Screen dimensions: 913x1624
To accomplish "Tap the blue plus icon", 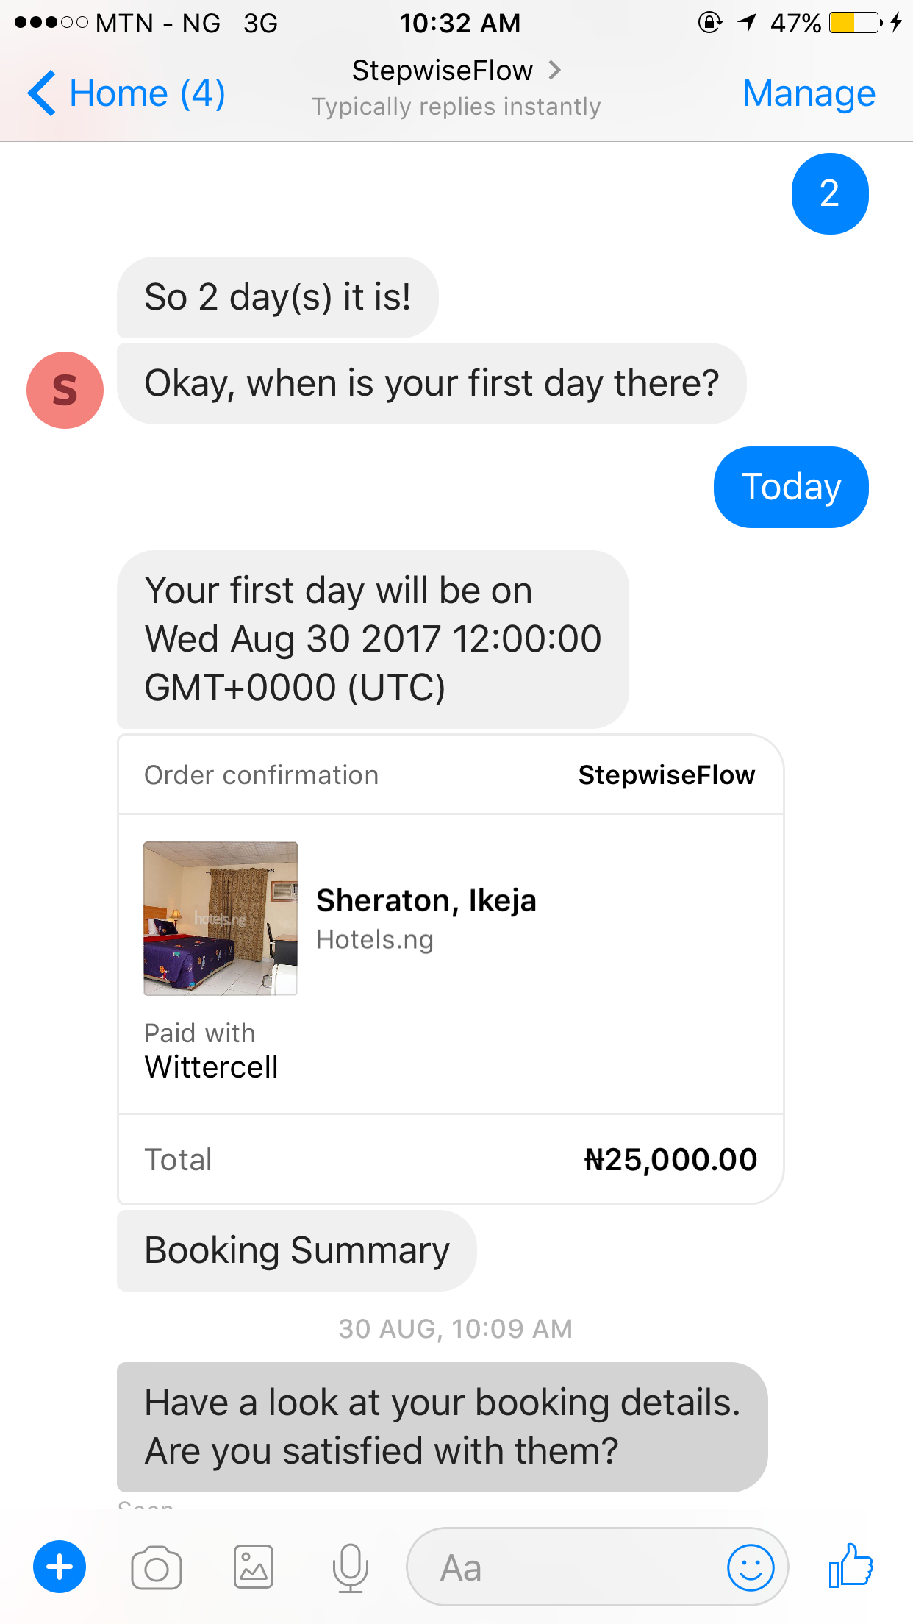I will pyautogui.click(x=60, y=1567).
